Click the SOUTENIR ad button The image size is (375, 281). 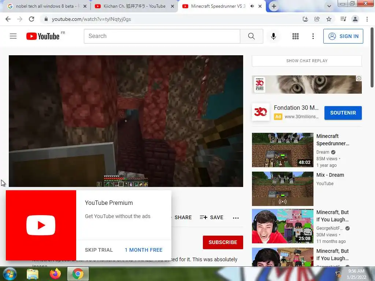pos(343,113)
